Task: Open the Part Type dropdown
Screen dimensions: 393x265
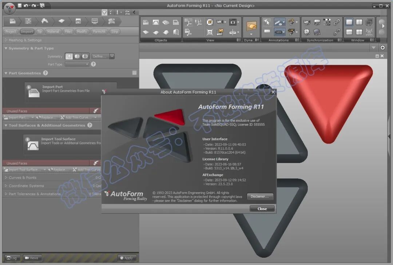Action: 77,64
